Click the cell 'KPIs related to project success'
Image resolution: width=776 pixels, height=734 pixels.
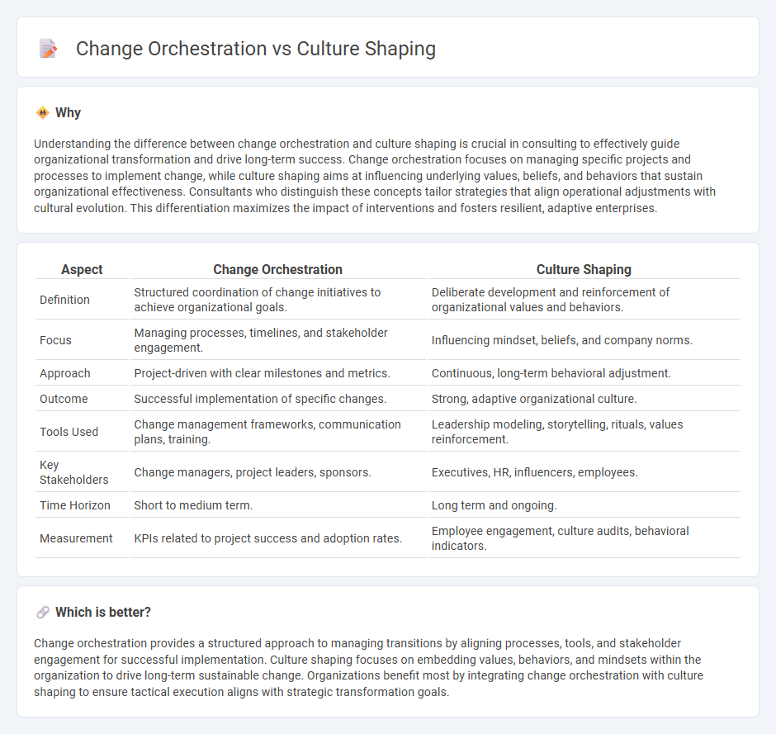[x=277, y=538]
